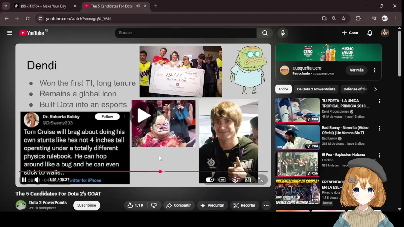The height and width of the screenshot is (227, 404).
Task: Enter full screen mode
Action: (261, 180)
